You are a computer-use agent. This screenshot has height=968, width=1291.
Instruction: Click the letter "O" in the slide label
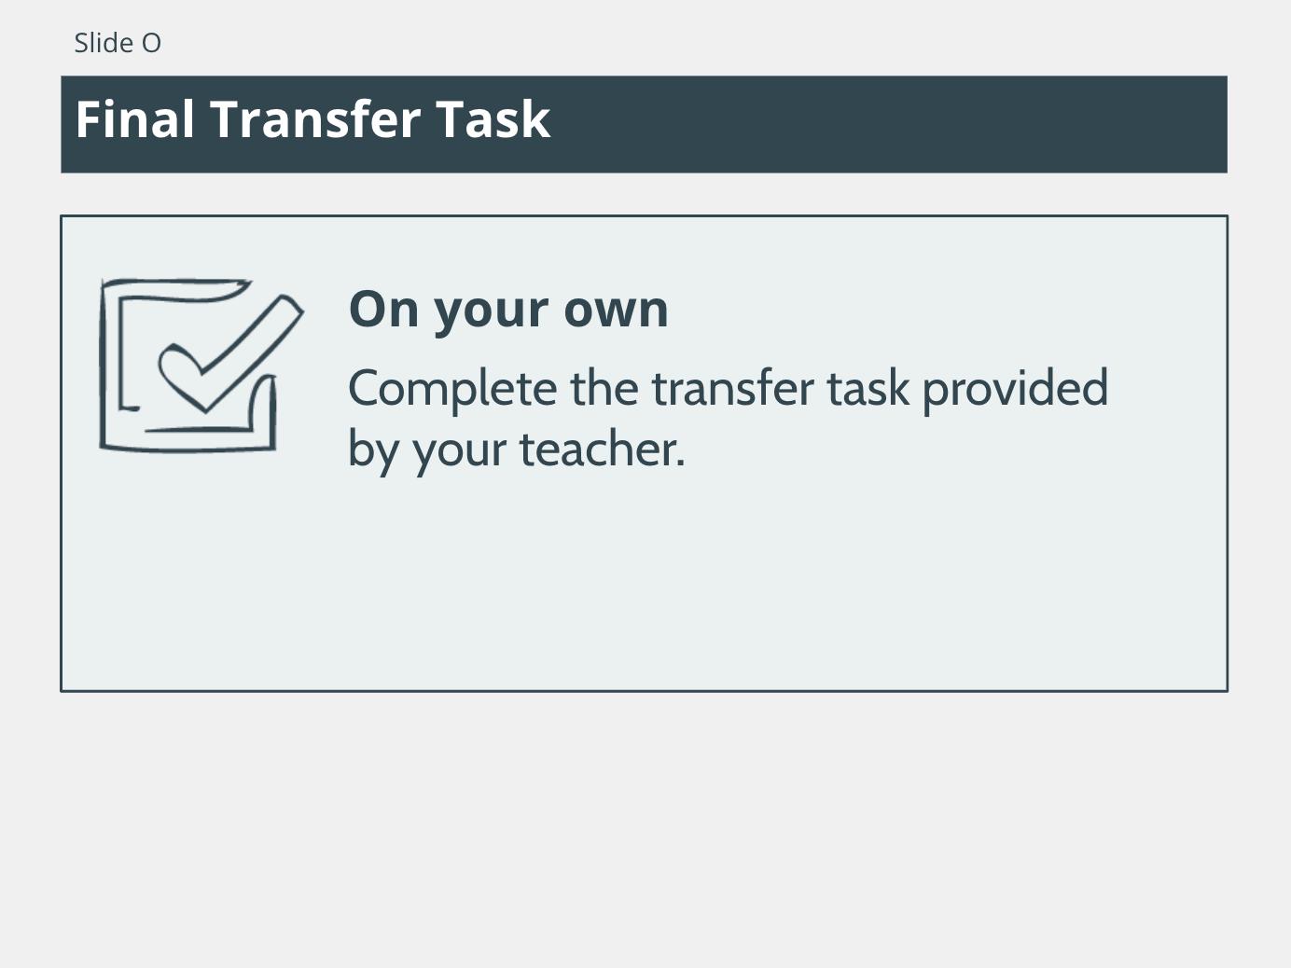151,44
